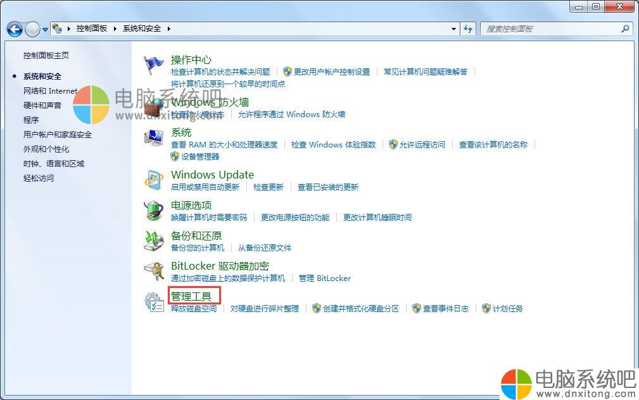639x400 pixels.
Task: Select the 系统和安全 breadcrumb
Action: [x=142, y=28]
